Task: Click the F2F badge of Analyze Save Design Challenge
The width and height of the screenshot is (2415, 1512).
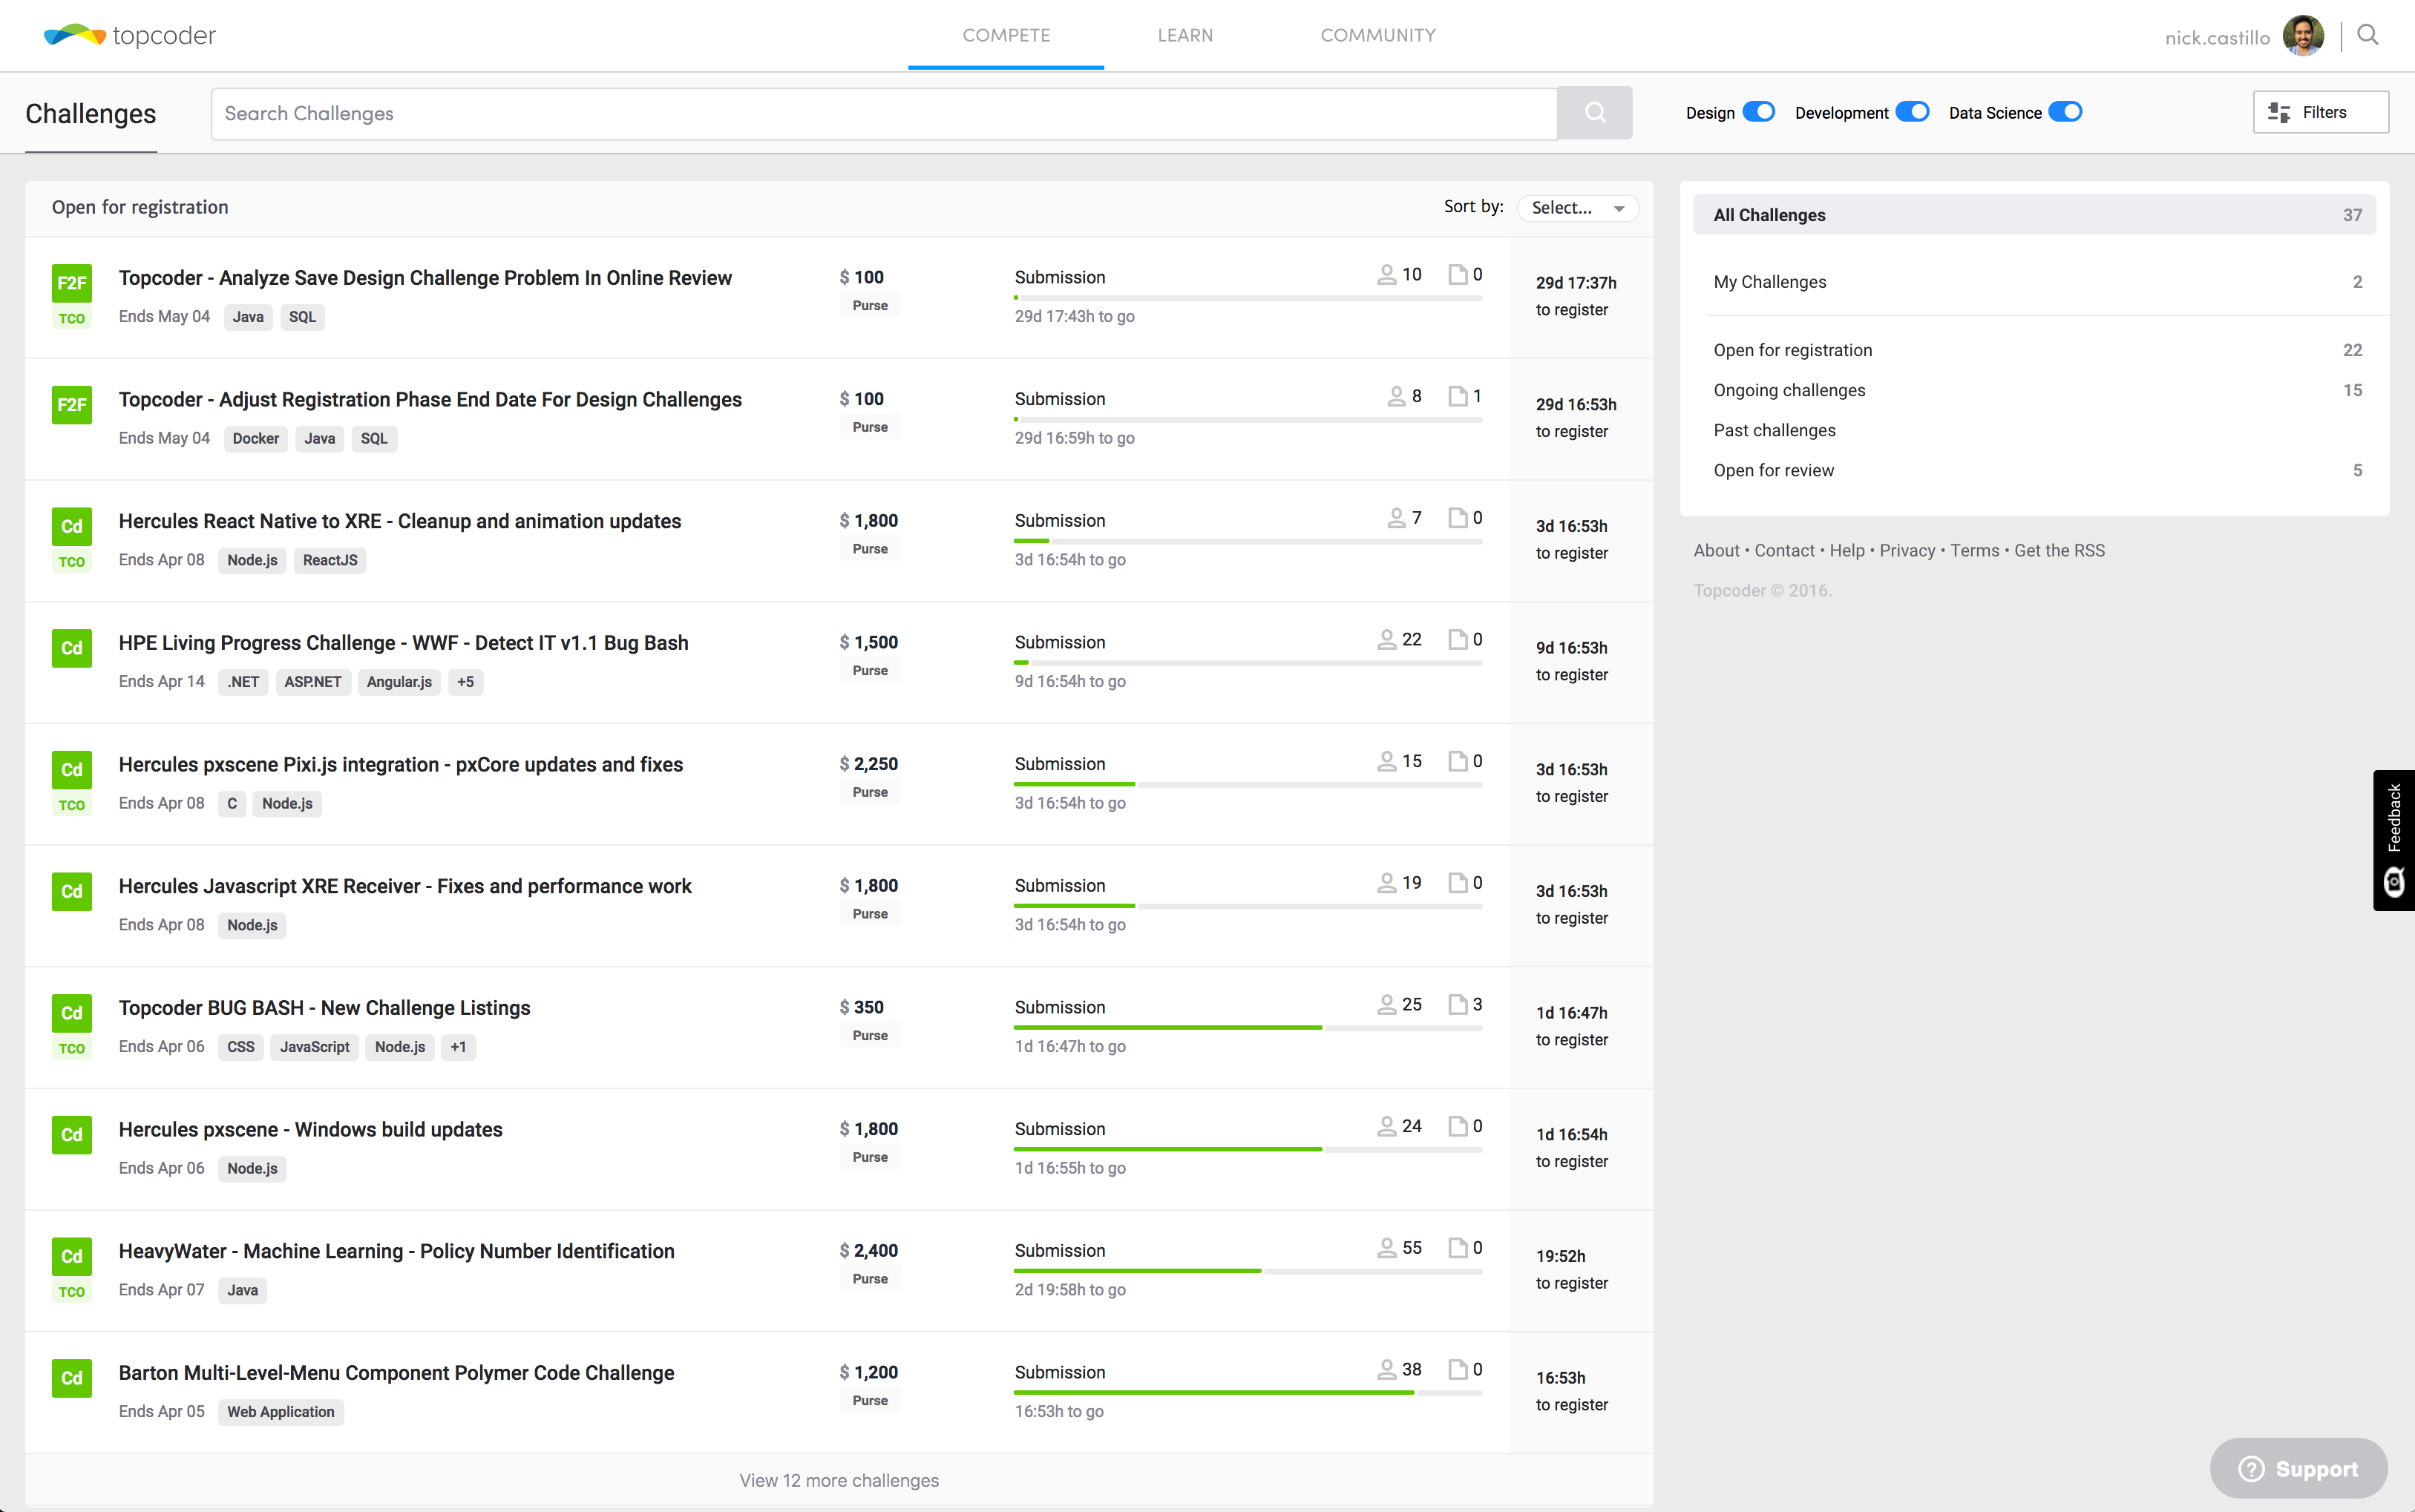Action: coord(72,283)
